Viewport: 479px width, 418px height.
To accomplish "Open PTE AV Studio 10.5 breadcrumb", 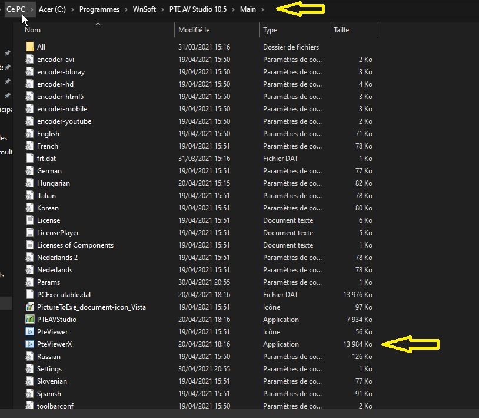I will click(198, 9).
